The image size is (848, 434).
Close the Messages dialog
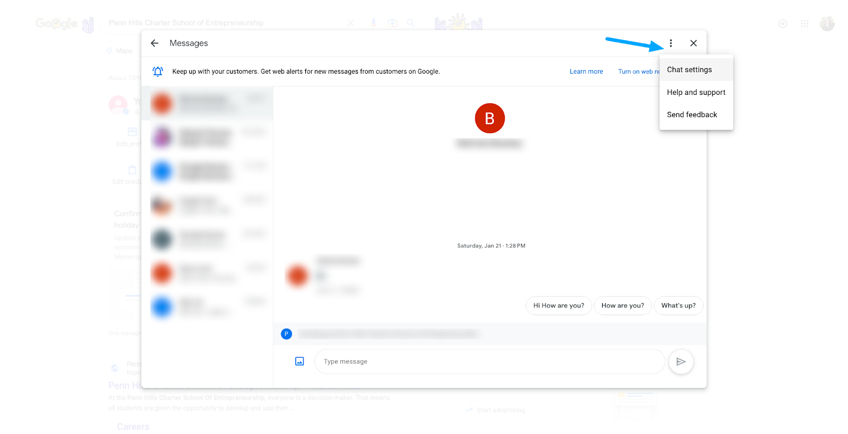693,43
